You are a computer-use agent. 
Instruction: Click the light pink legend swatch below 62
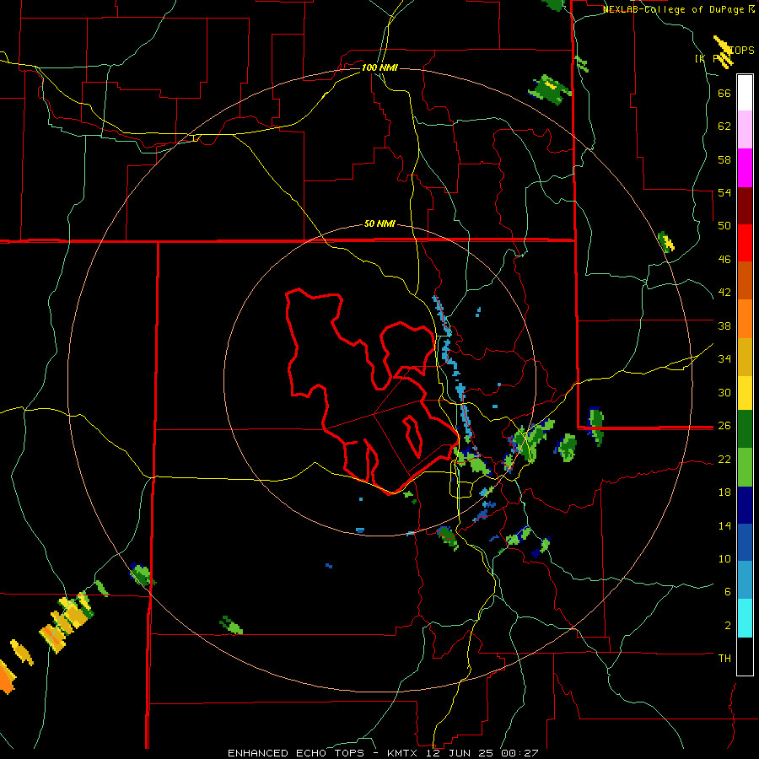coord(745,130)
